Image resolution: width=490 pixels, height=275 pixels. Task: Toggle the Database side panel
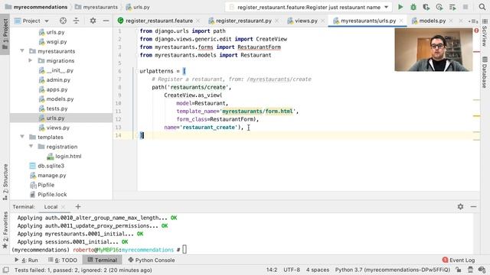[485, 73]
